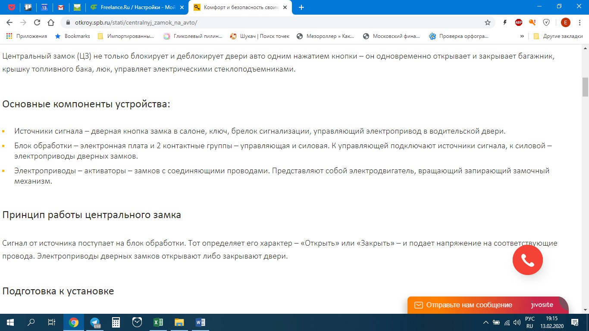Screen dimensions: 589x331
Task: Open Word from the taskbar
Action: tap(201, 322)
